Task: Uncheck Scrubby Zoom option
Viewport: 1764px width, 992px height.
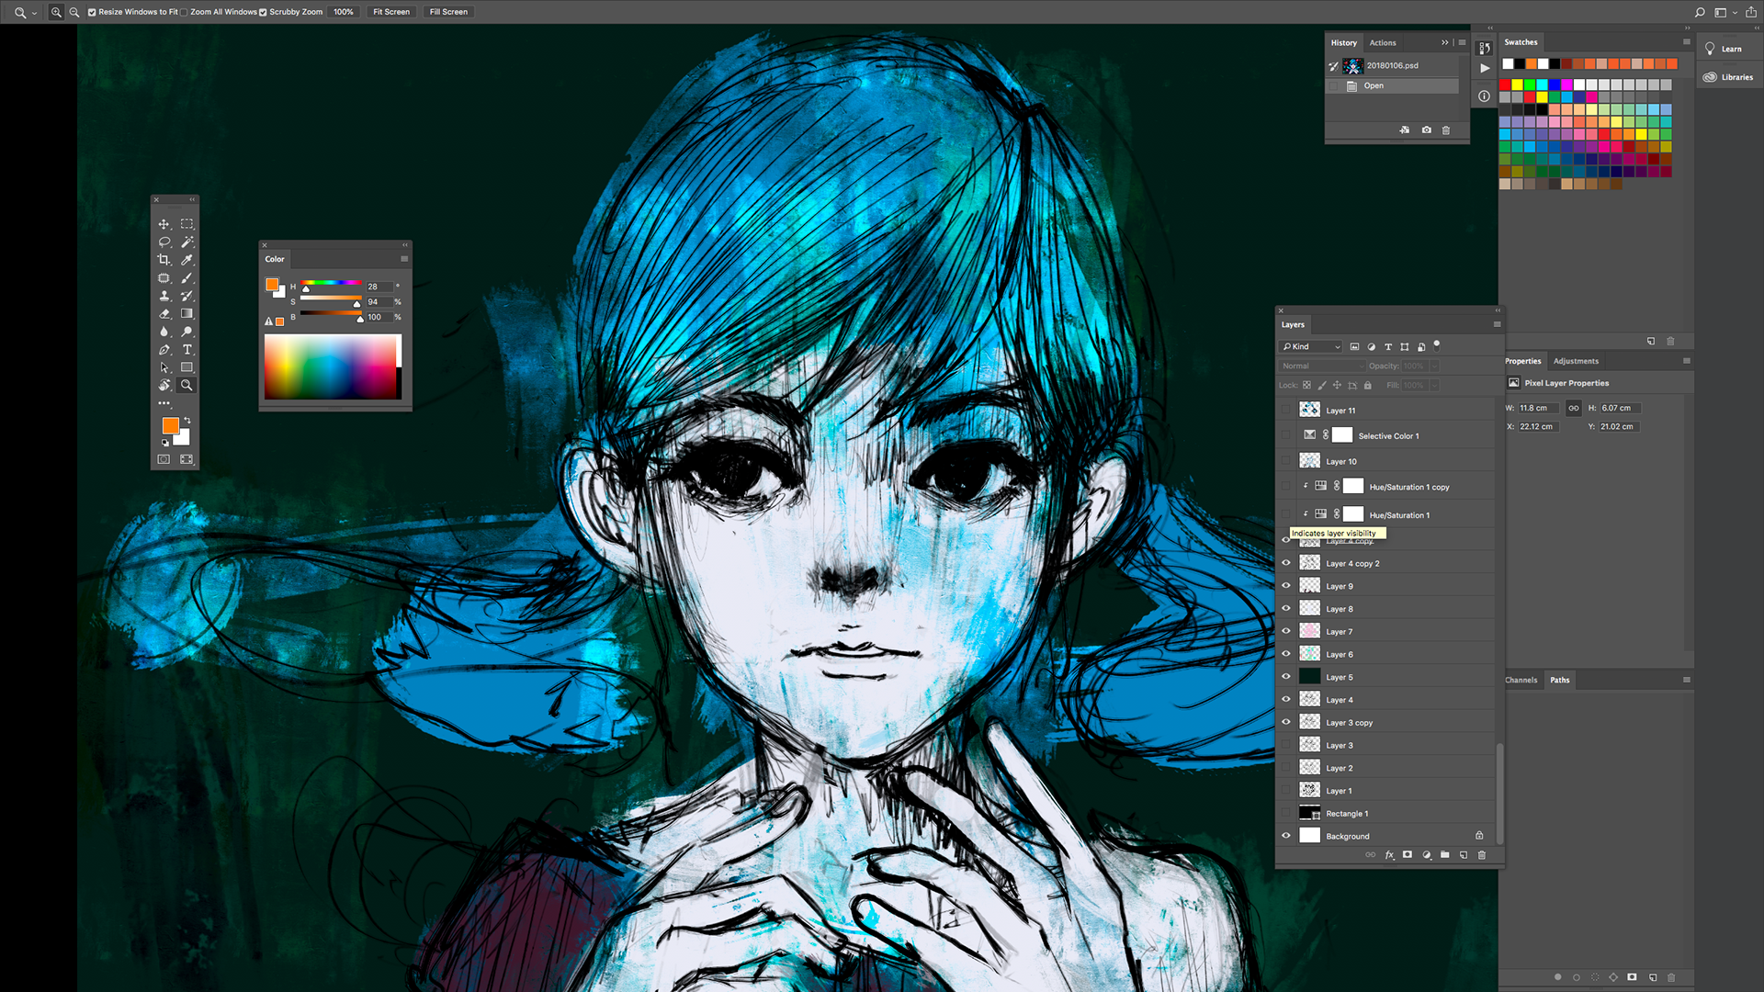Action: (x=263, y=12)
